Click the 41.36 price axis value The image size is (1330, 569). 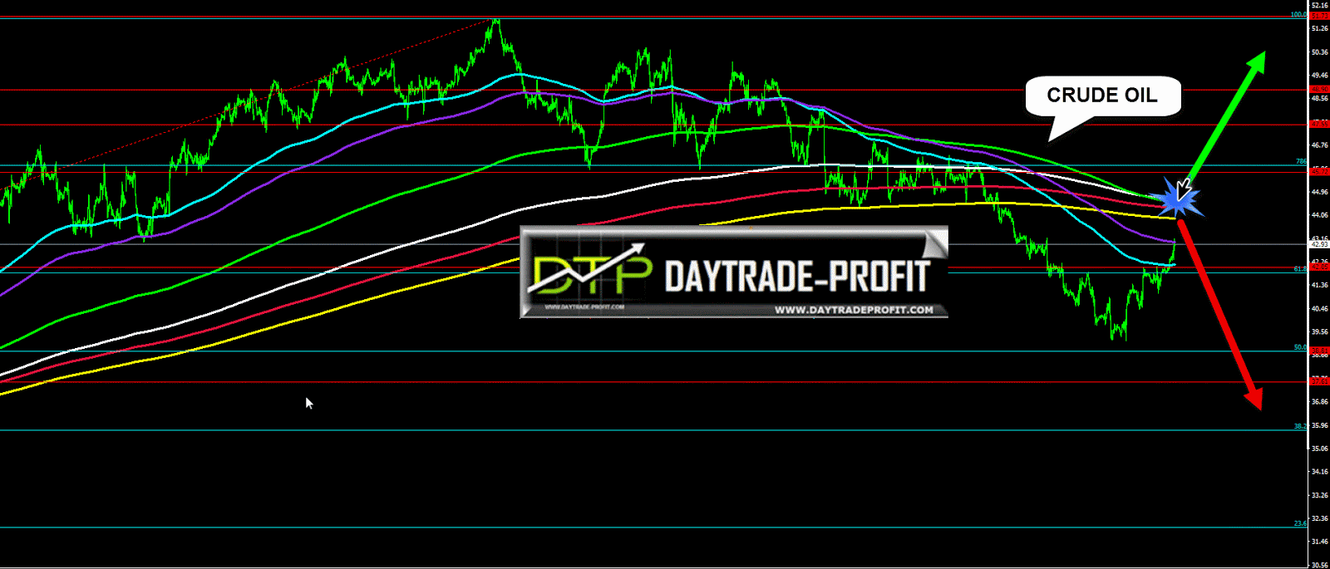coord(1320,285)
